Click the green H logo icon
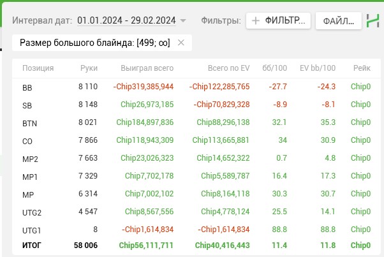The width and height of the screenshot is (384, 257). (373, 20)
